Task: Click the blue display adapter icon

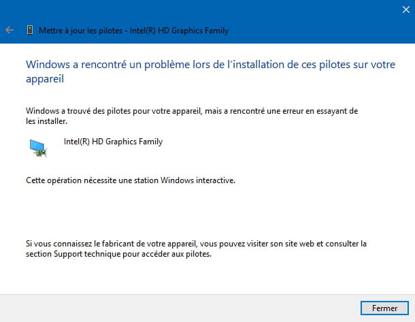Action: [38, 148]
